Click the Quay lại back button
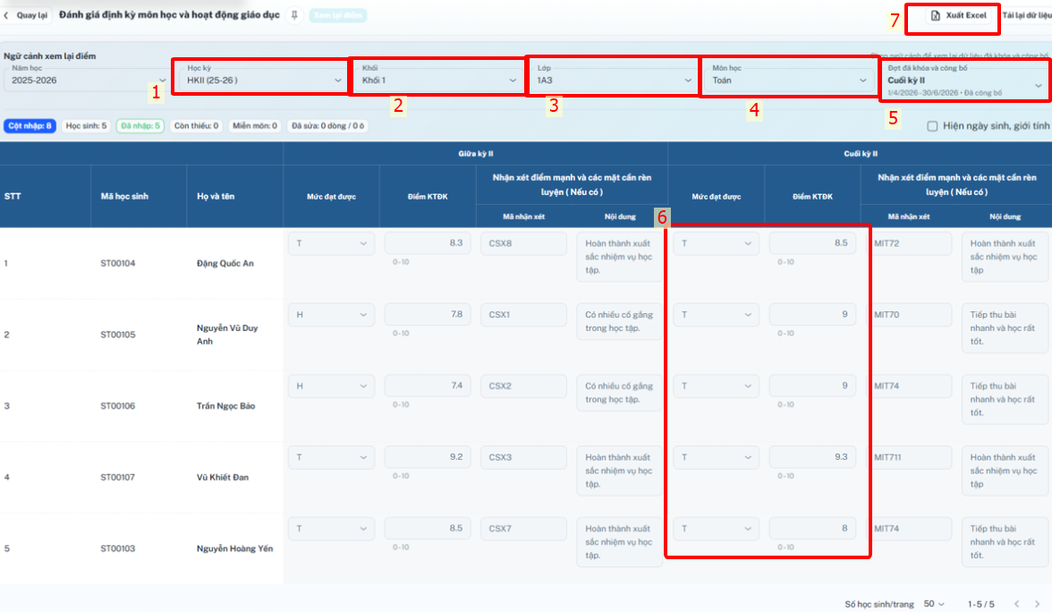 point(26,14)
